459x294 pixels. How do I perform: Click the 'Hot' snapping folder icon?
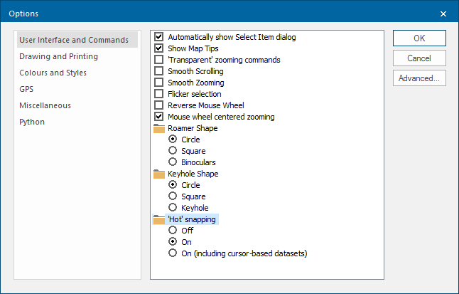[159, 219]
